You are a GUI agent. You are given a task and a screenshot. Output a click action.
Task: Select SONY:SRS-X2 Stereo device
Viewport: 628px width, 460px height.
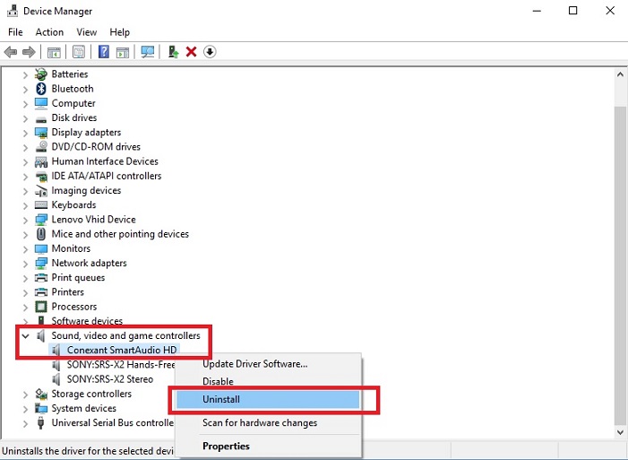pos(109,379)
